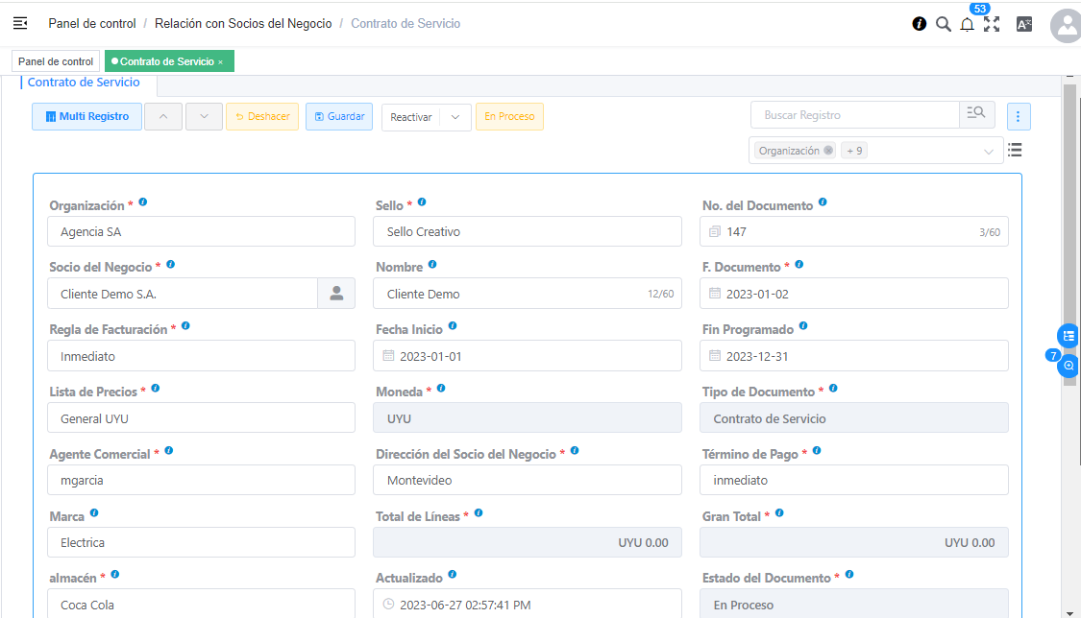Click the list view icon beside filters
Viewport: 1081px width, 618px height.
click(1015, 150)
